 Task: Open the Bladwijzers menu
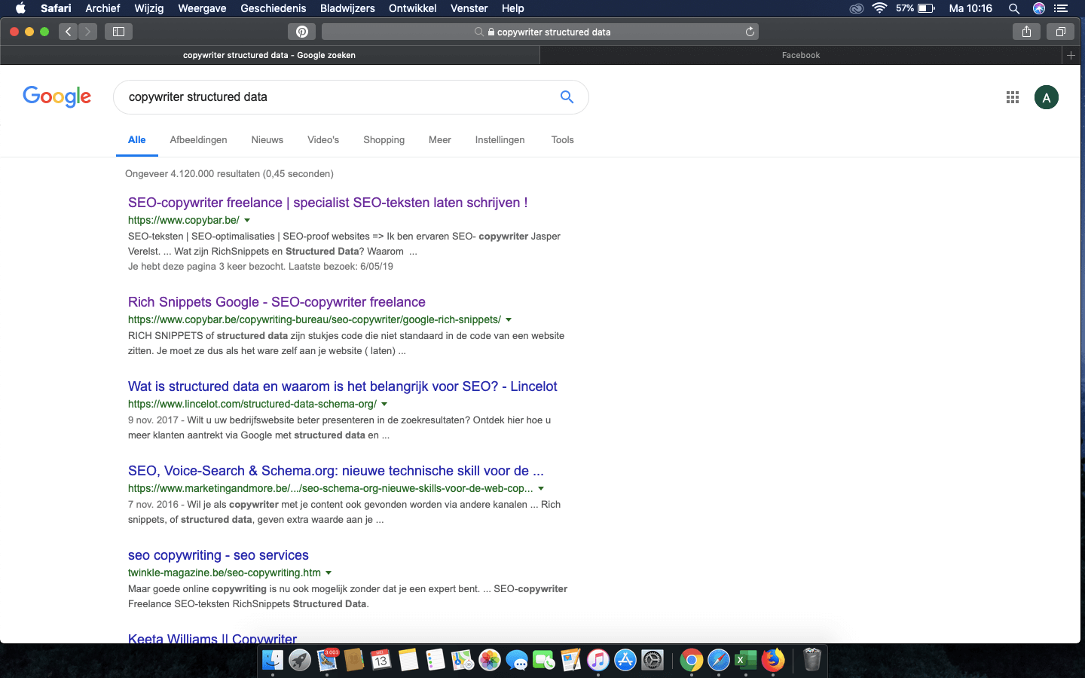coord(347,8)
